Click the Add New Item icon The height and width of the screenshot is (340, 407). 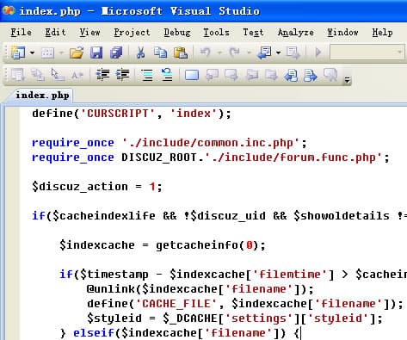(x=48, y=53)
